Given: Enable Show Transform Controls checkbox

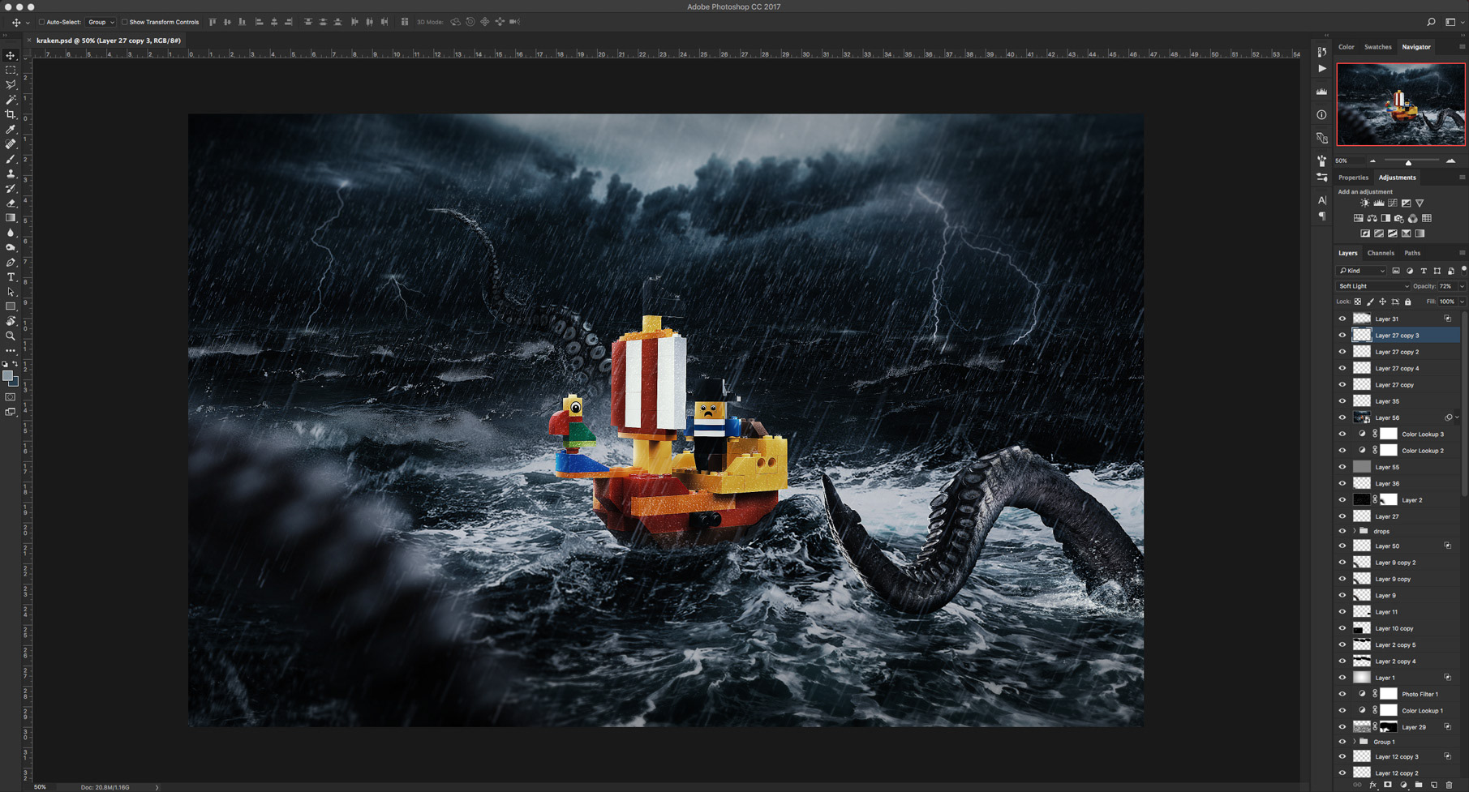Looking at the screenshot, I should [x=124, y=23].
